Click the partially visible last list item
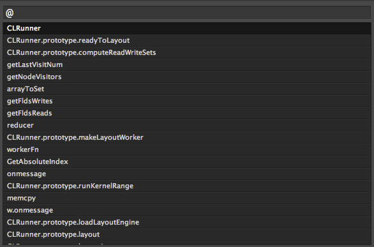Screen dimensions: 374x247 coord(187,243)
